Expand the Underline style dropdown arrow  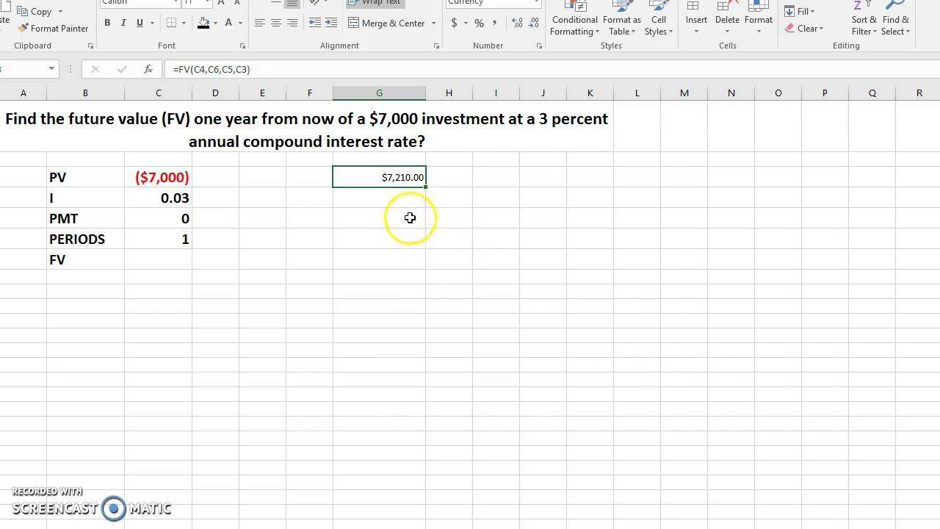click(x=152, y=23)
